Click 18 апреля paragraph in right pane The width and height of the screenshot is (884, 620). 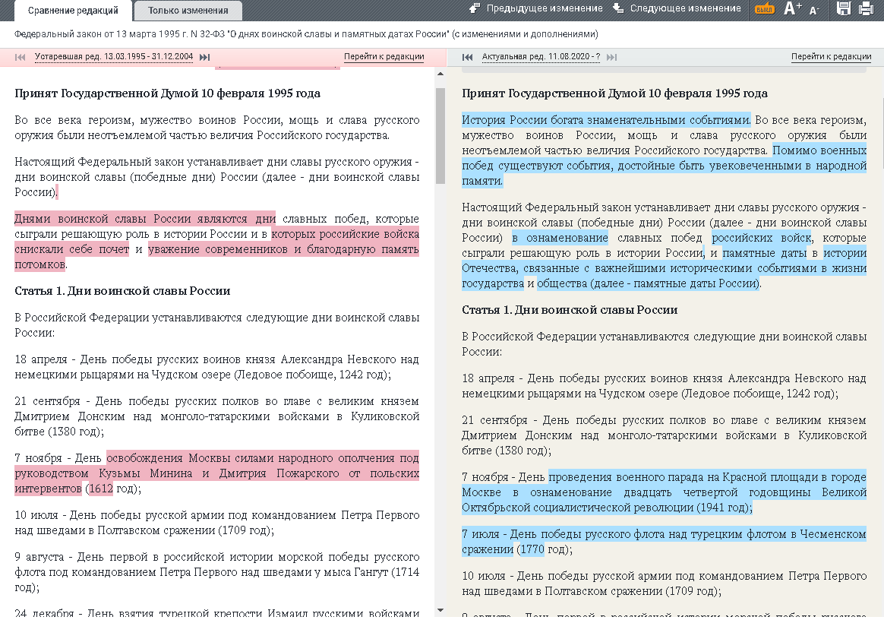(x=664, y=386)
